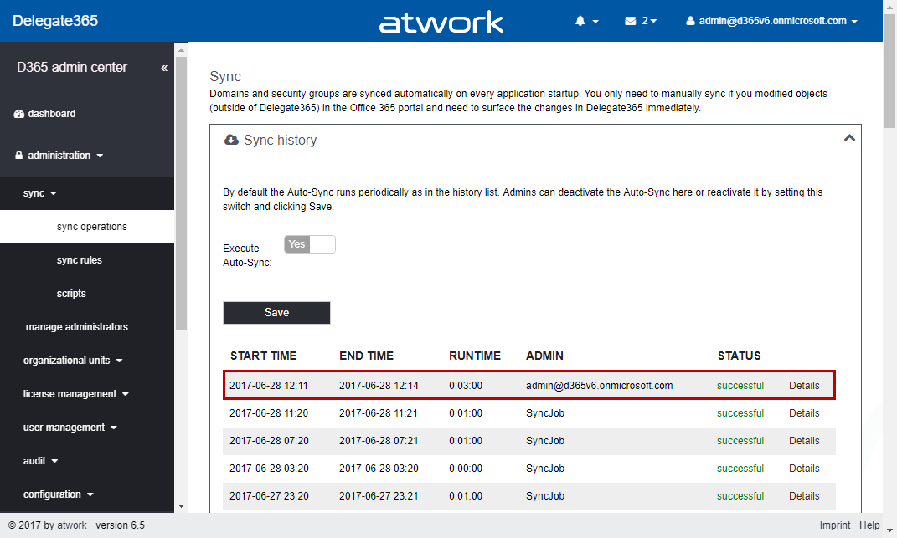897x538 pixels.
Task: Open Details for the 03:20 sync
Action: coord(804,469)
